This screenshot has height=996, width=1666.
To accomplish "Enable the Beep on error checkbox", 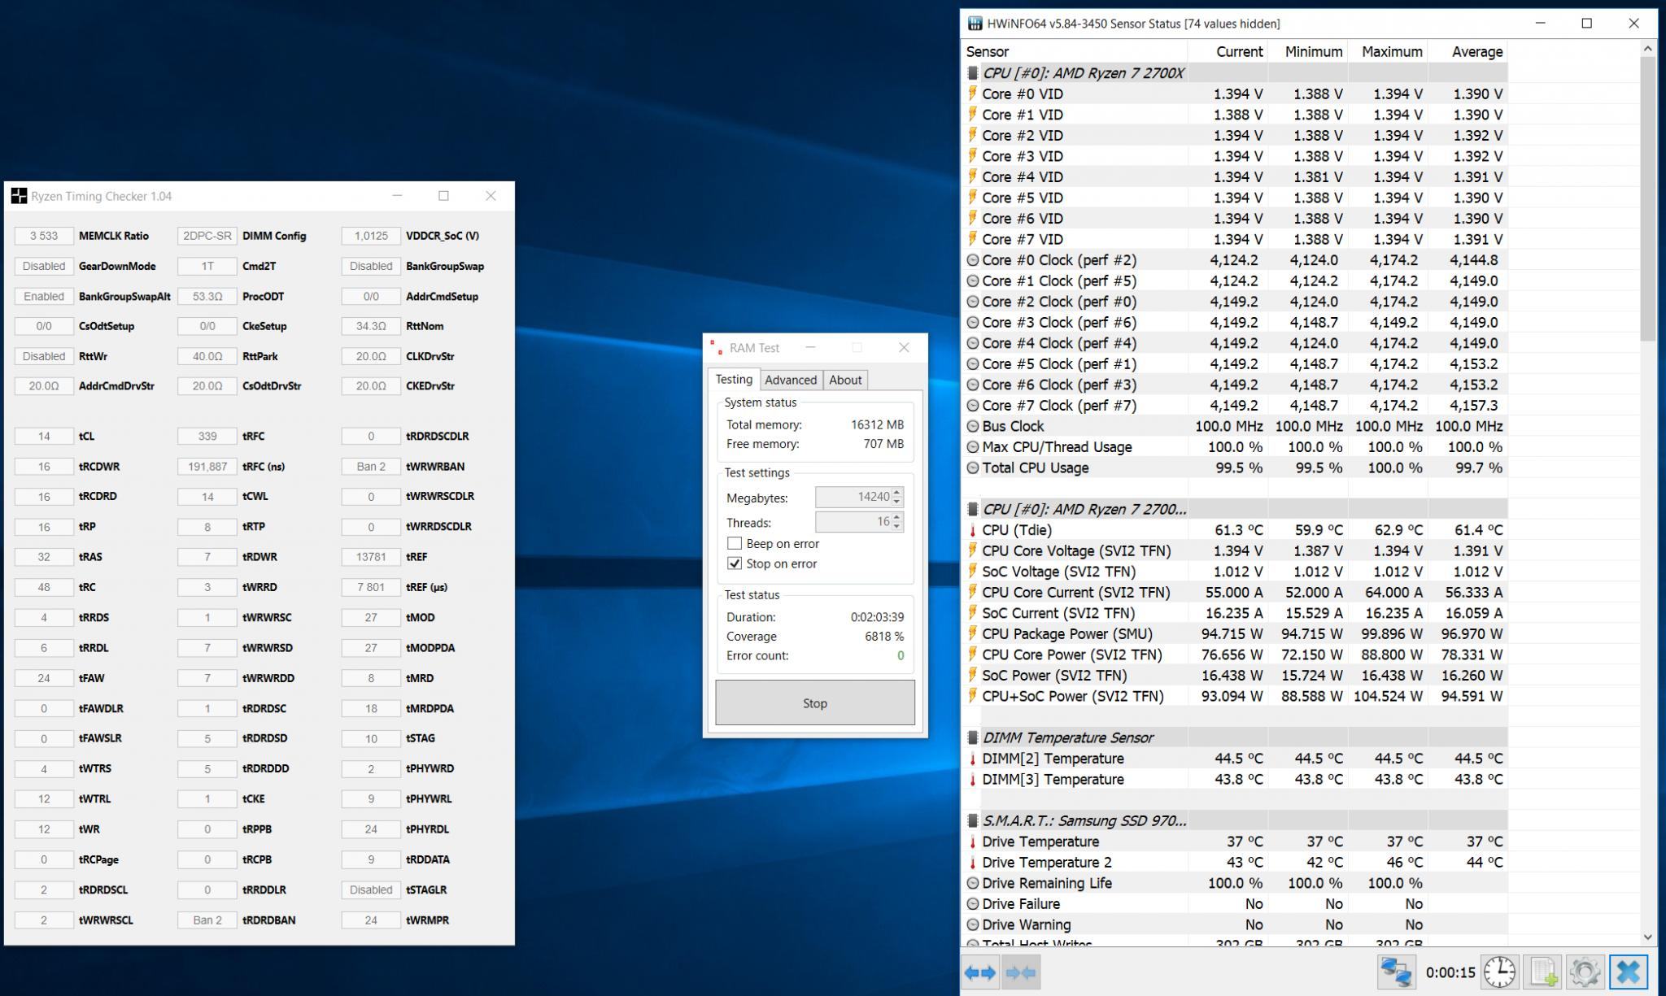I will (x=735, y=544).
